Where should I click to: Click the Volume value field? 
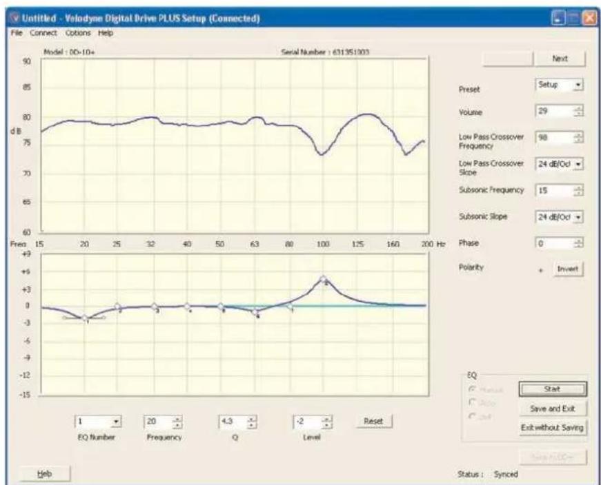(554, 111)
